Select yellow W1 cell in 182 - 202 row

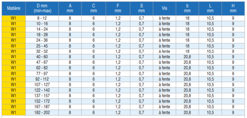(13, 112)
